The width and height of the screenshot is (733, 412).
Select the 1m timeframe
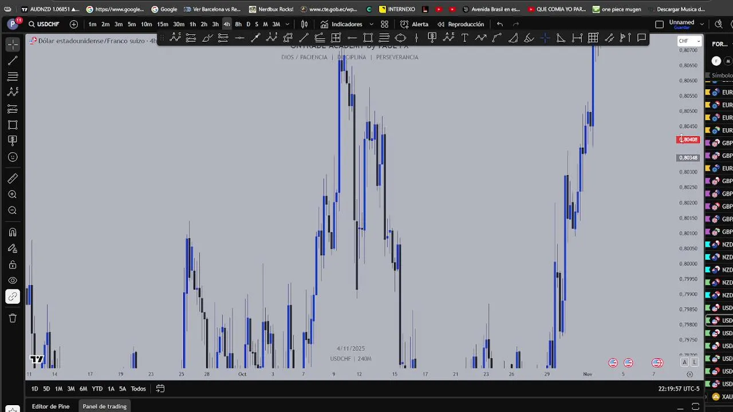pyautogui.click(x=92, y=24)
